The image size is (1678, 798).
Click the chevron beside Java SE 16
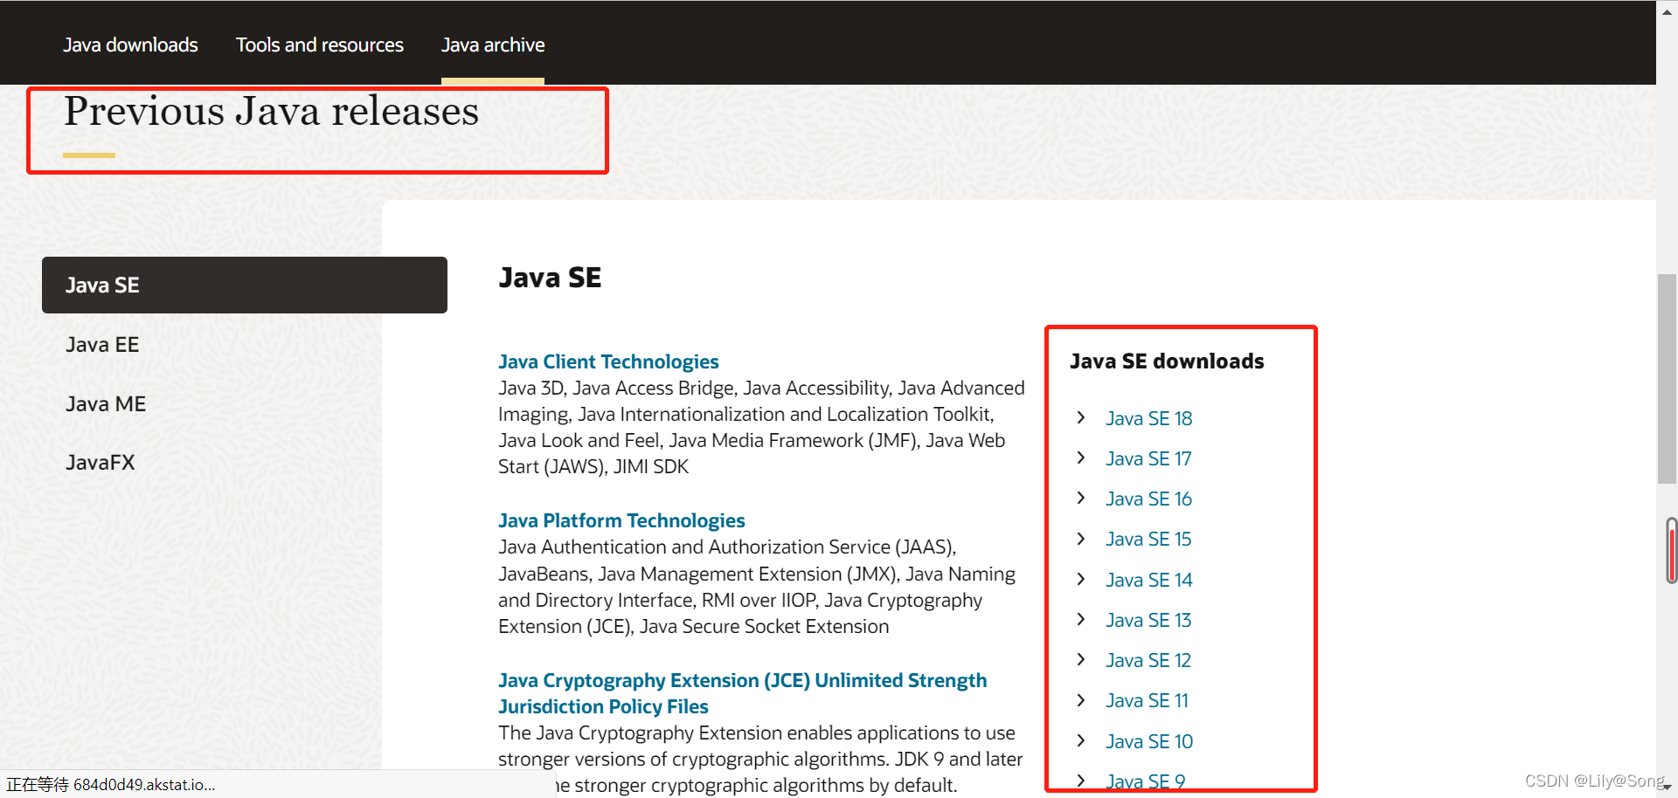[1081, 498]
